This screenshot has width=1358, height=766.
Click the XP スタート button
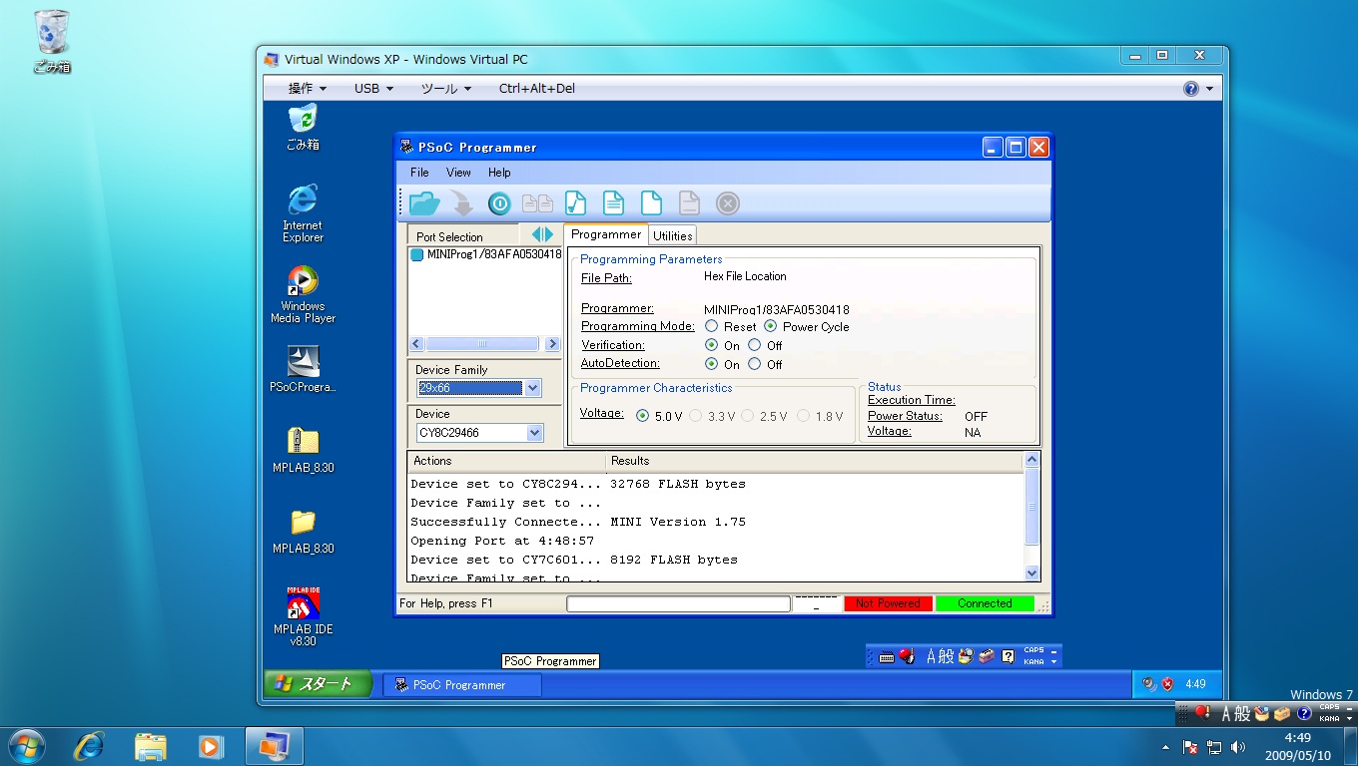[318, 683]
